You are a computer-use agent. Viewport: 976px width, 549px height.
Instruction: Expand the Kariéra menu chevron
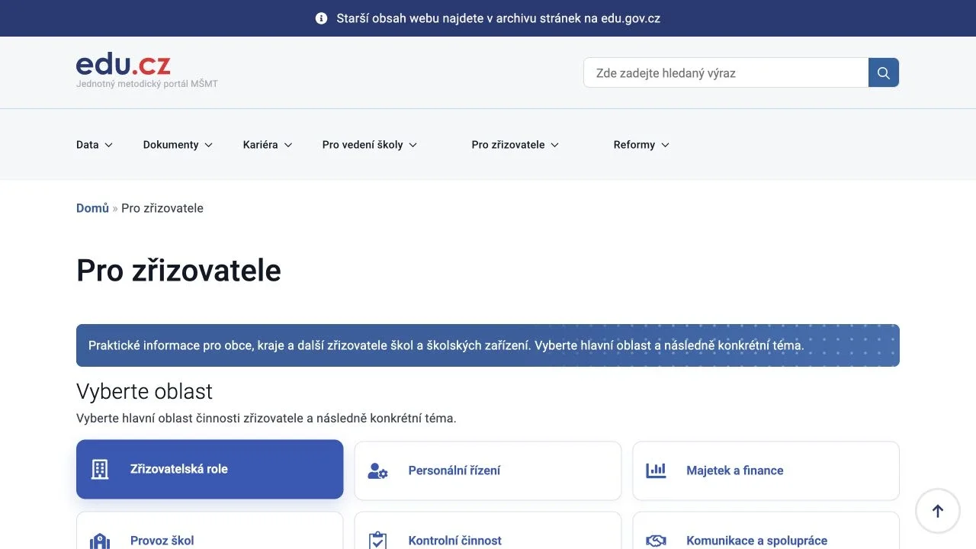pos(288,145)
